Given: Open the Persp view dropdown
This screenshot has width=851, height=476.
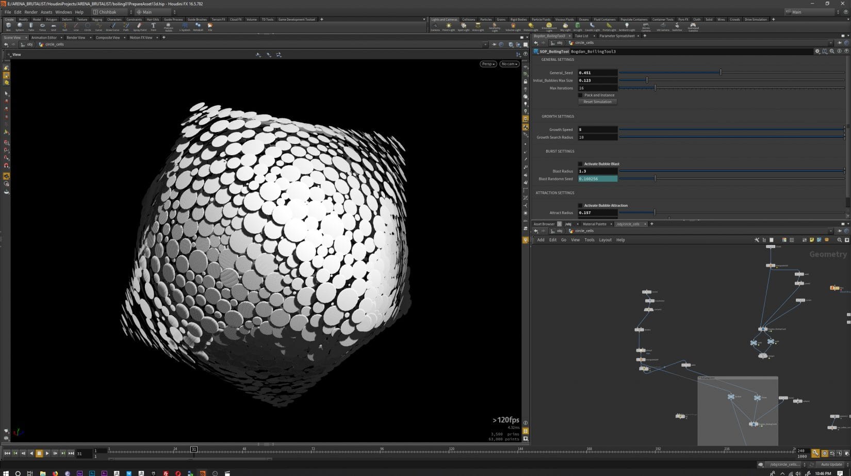Looking at the screenshot, I should (x=487, y=63).
